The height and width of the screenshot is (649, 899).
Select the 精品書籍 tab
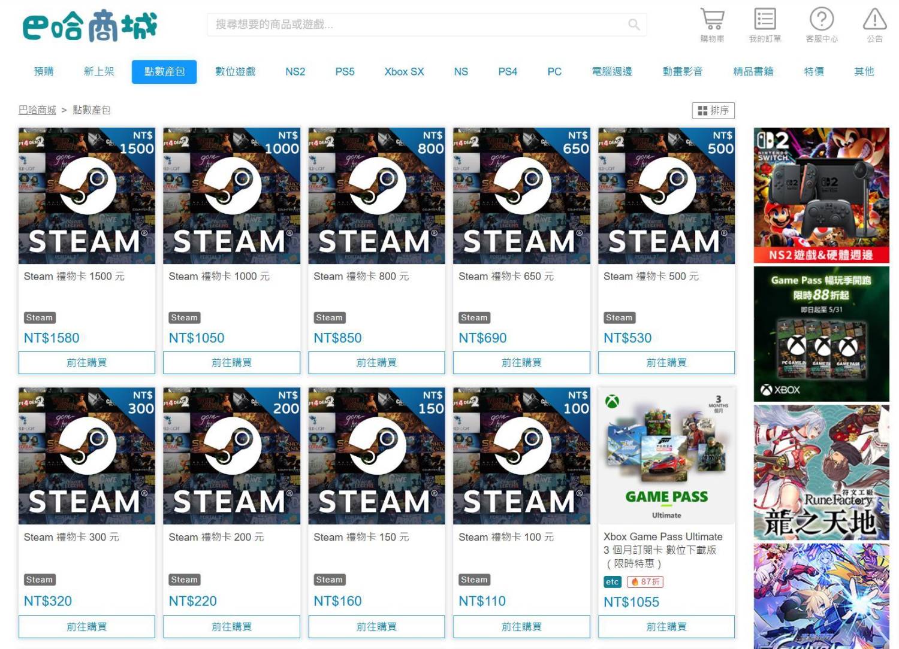[x=753, y=72]
